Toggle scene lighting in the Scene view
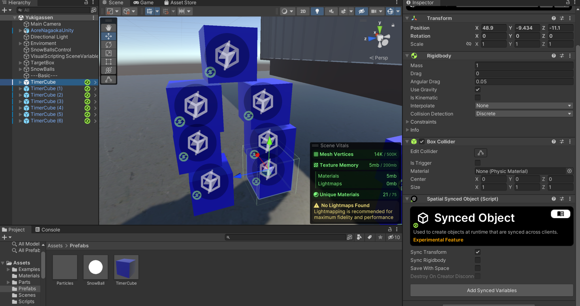The width and height of the screenshot is (580, 306). tap(317, 11)
